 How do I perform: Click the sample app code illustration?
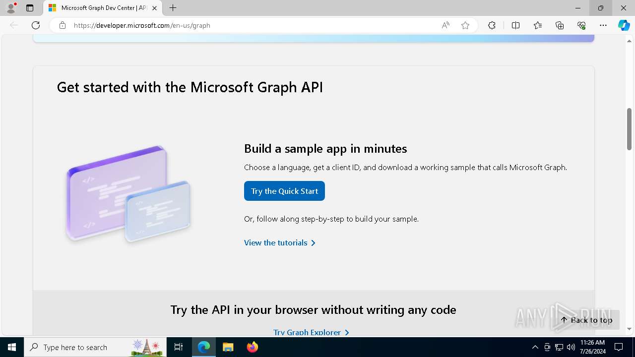(x=128, y=194)
